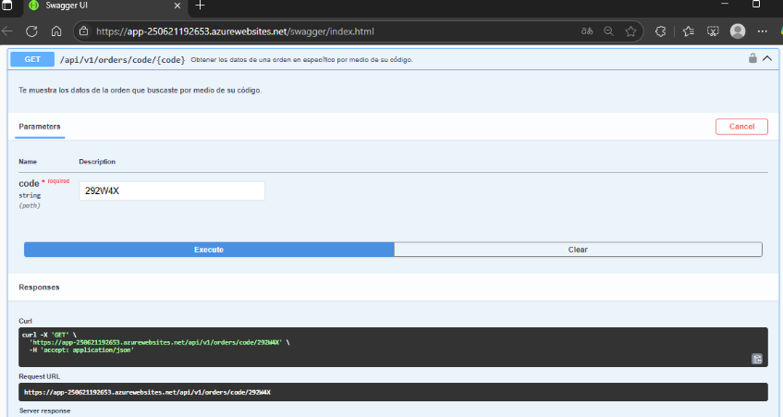
Task: Go to browser home page
Action: [x=56, y=31]
